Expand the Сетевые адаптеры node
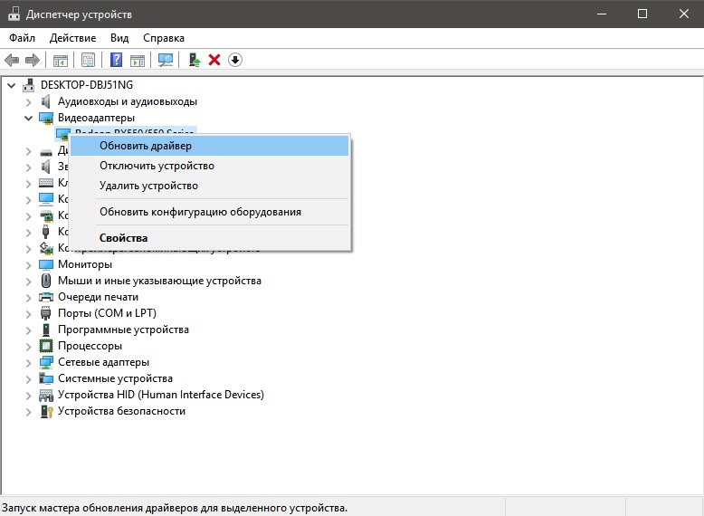Screen dimensions: 704x516 coord(29,362)
